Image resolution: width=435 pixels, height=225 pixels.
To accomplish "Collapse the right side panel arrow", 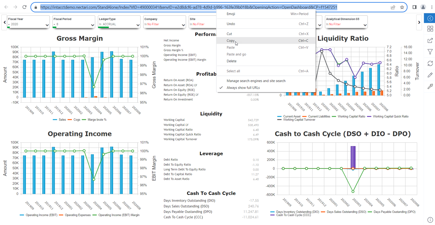I will (430, 18).
